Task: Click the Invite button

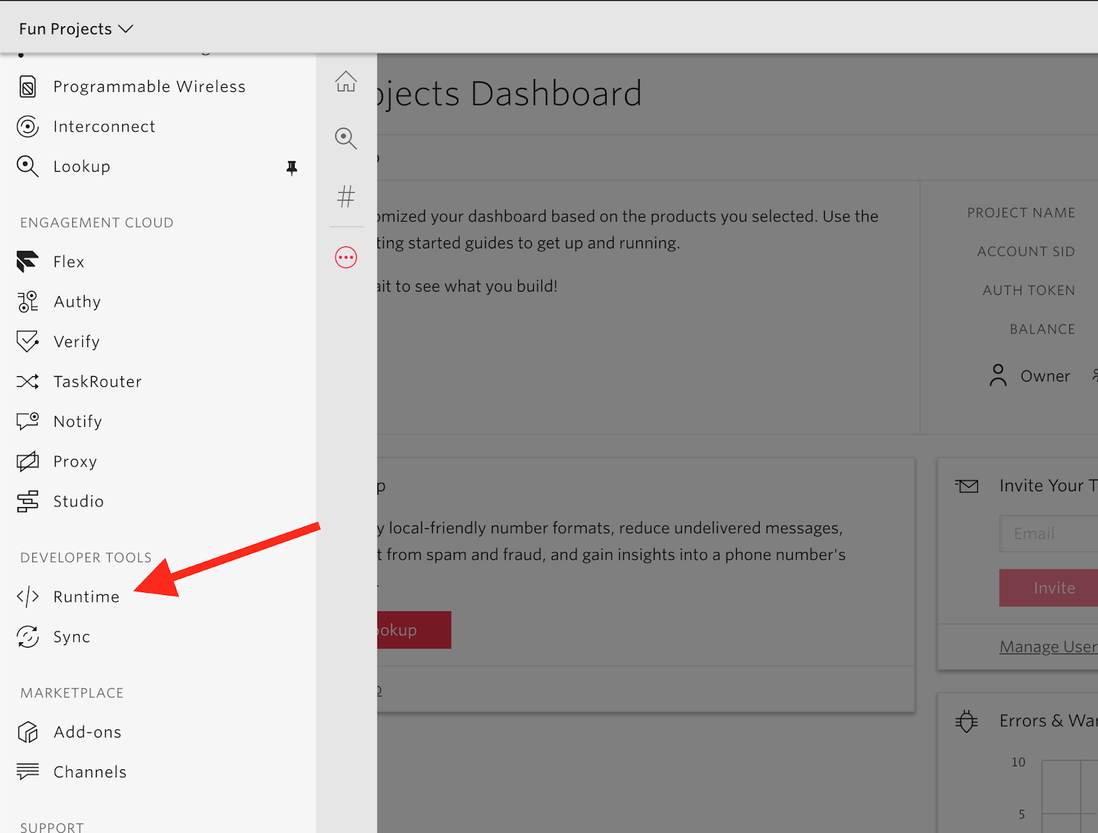Action: (1049, 588)
